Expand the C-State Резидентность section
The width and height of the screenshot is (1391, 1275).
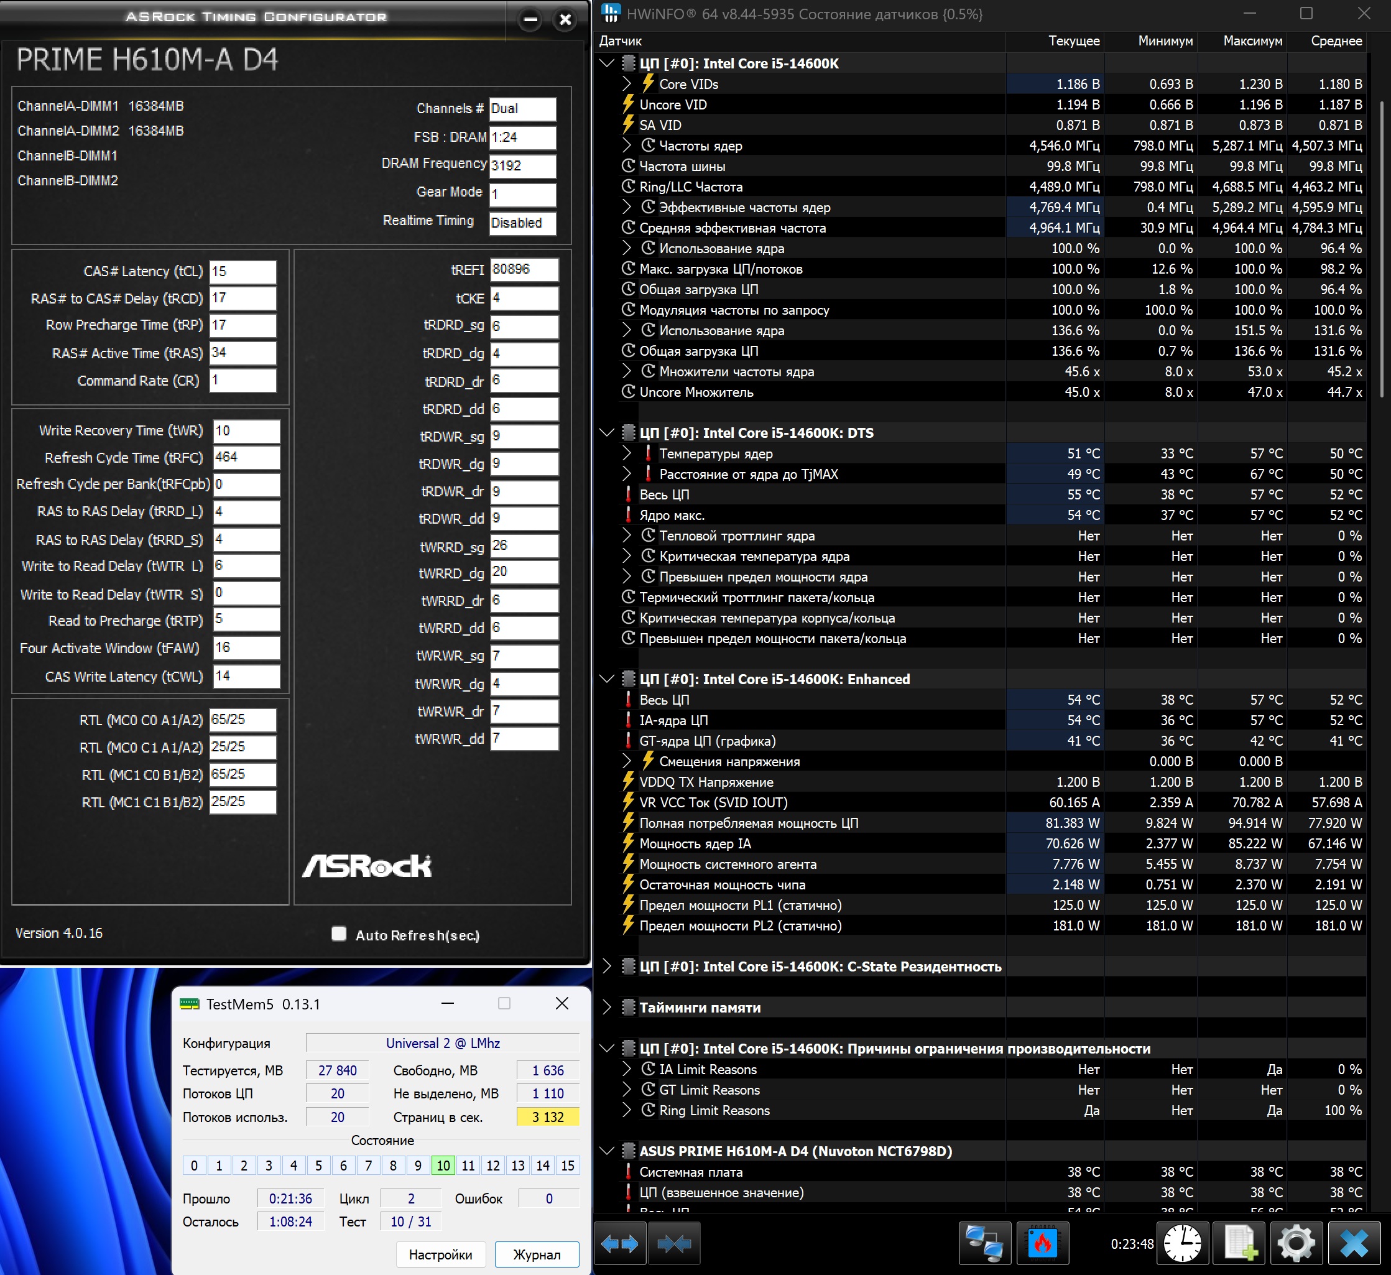606,967
